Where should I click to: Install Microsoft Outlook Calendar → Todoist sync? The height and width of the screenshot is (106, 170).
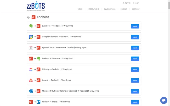135,91
